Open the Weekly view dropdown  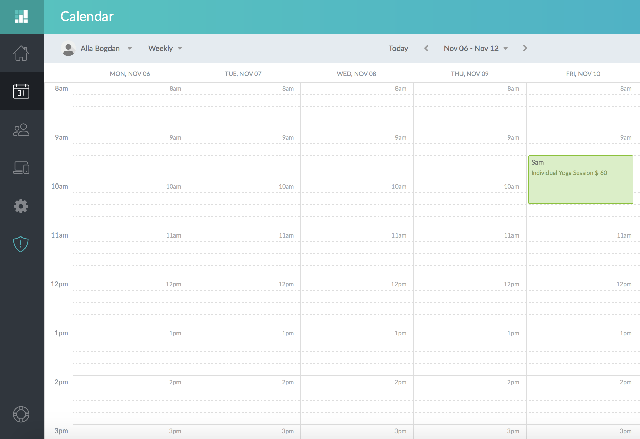pyautogui.click(x=165, y=48)
